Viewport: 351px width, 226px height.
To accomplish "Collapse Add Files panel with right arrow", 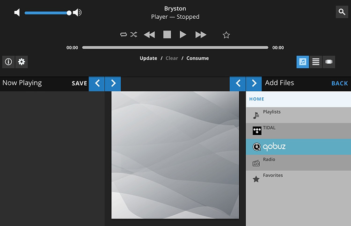I will point(254,83).
